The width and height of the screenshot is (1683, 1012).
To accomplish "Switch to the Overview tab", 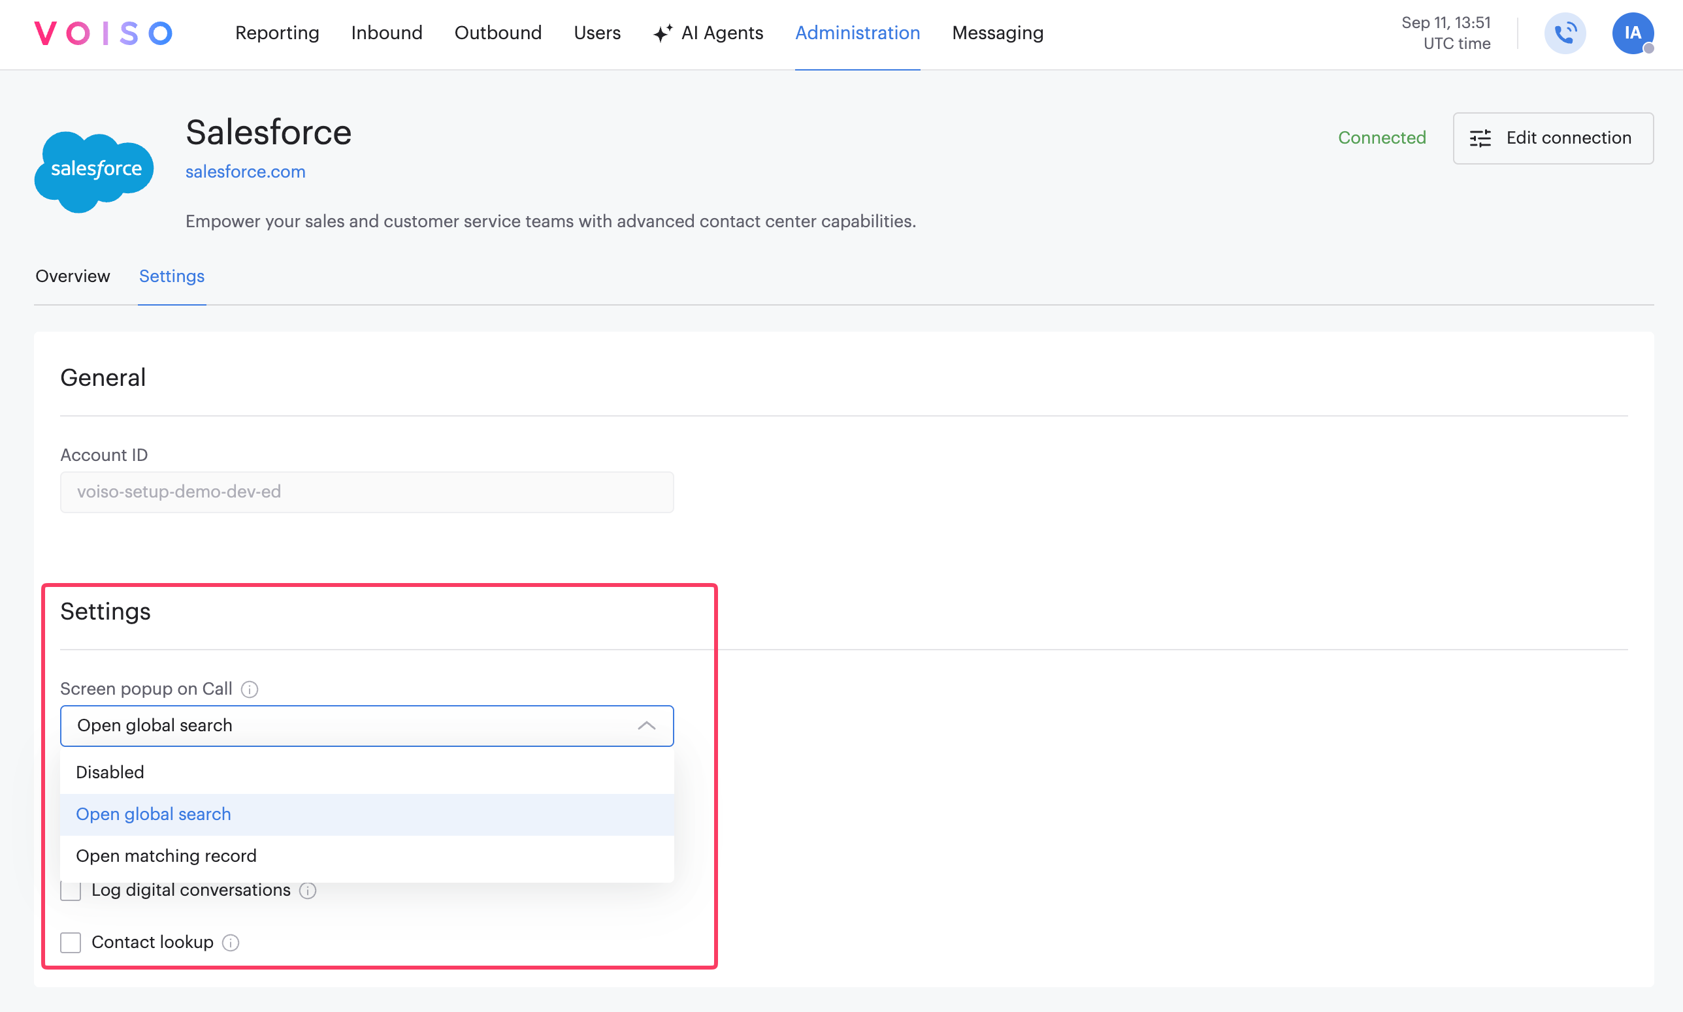I will 73,276.
